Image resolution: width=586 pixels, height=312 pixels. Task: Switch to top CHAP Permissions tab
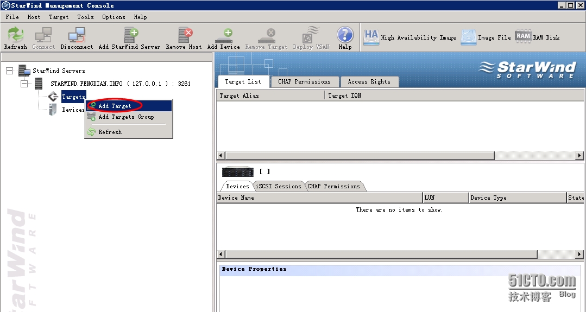point(304,82)
